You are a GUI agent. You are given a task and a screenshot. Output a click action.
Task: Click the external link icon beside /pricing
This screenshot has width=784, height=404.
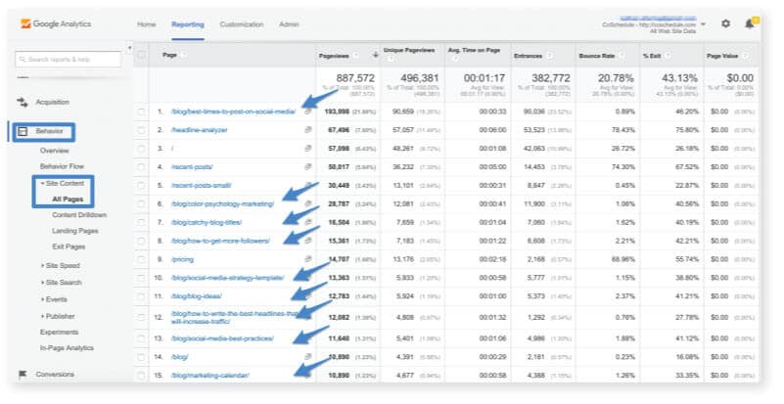coord(307,259)
